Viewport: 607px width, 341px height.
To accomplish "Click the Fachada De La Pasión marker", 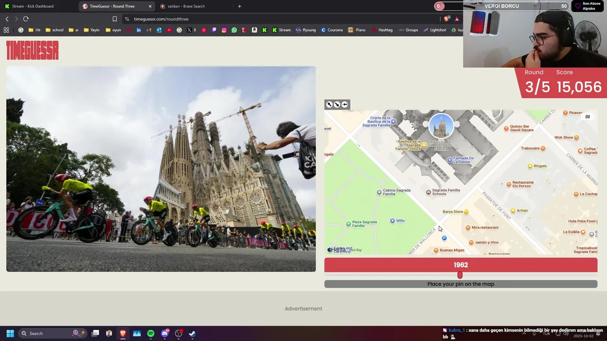I will point(450,160).
